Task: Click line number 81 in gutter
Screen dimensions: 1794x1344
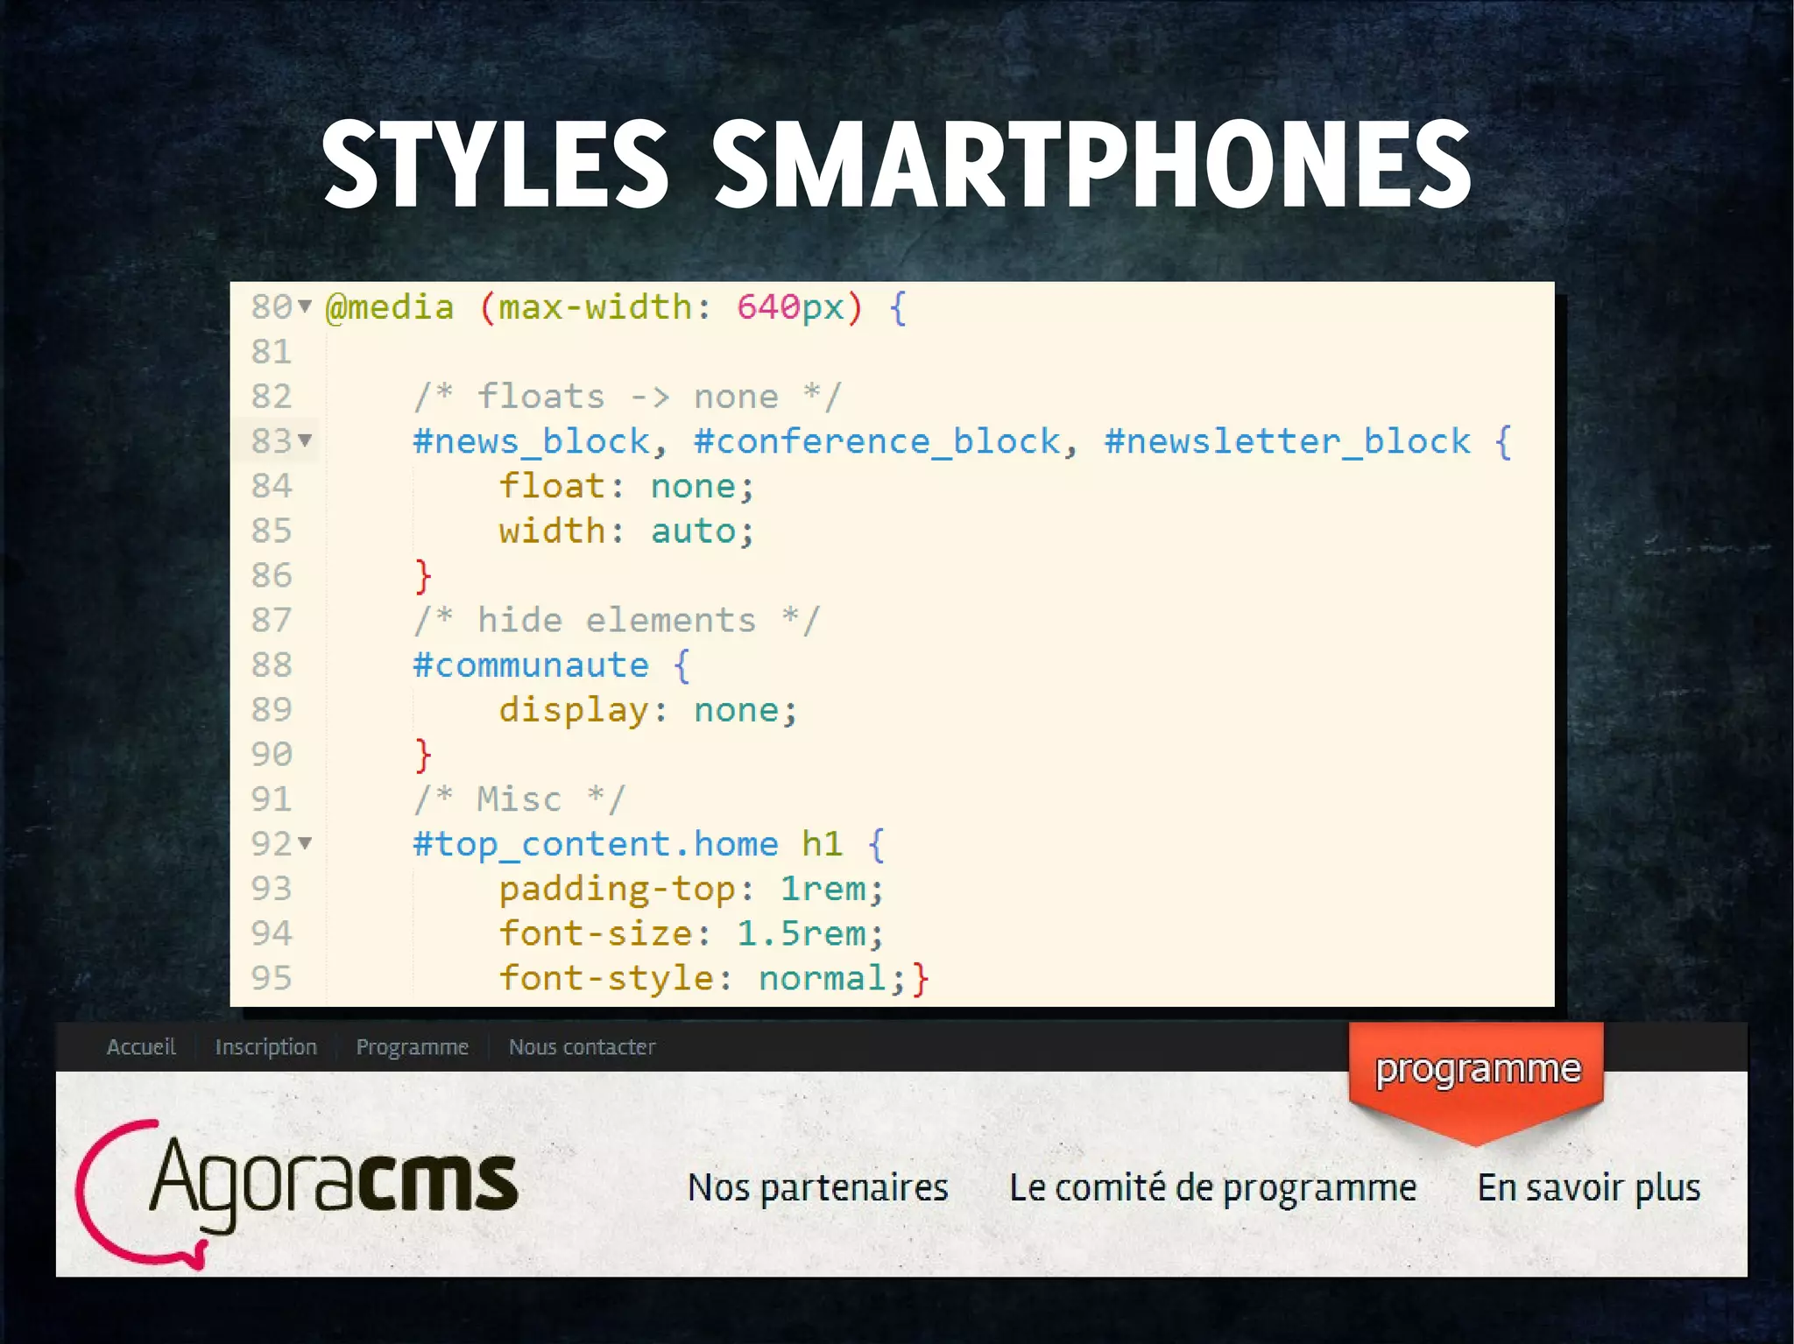Action: pyautogui.click(x=272, y=352)
